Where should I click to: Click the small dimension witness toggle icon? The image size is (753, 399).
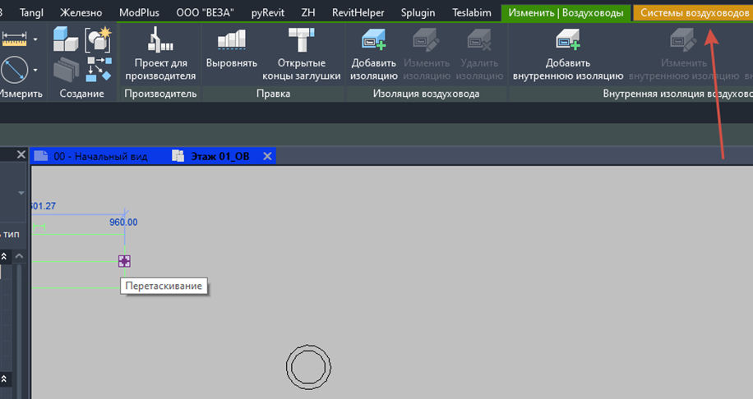pyautogui.click(x=39, y=227)
